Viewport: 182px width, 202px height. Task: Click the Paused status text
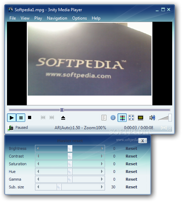pyautogui.click(x=22, y=127)
